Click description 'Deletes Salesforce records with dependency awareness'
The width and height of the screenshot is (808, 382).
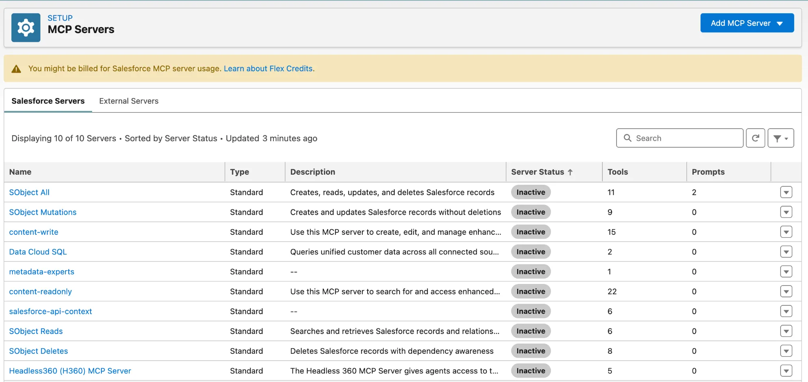click(391, 351)
